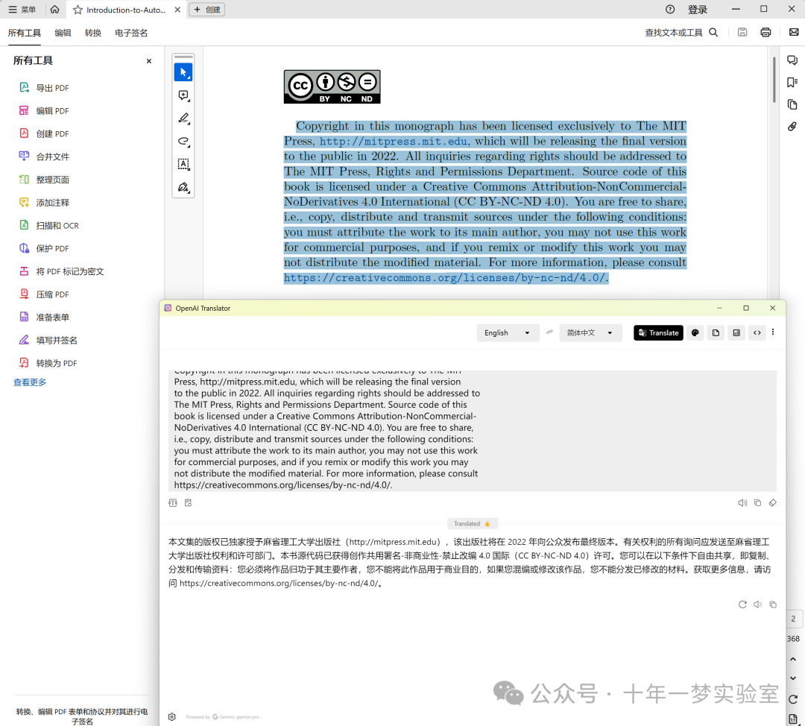The height and width of the screenshot is (726, 805).
Task: Open the mitpress.mit.edu link in the PDF
Action: tap(394, 141)
